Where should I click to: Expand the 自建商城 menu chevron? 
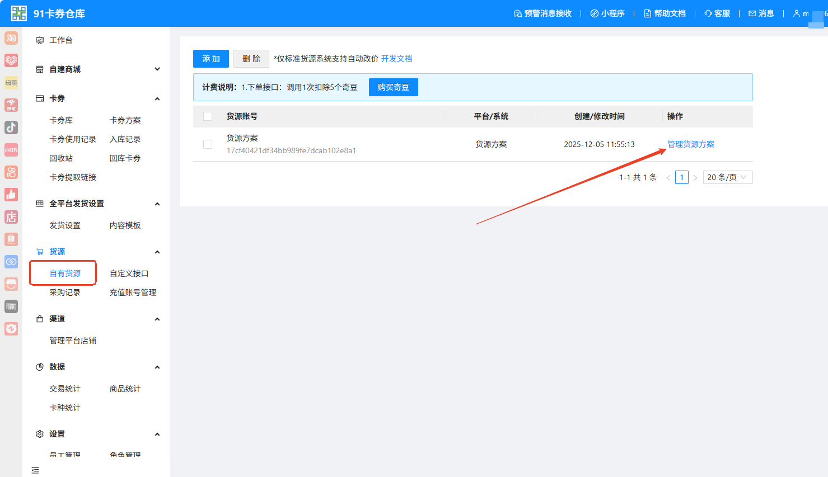(157, 69)
